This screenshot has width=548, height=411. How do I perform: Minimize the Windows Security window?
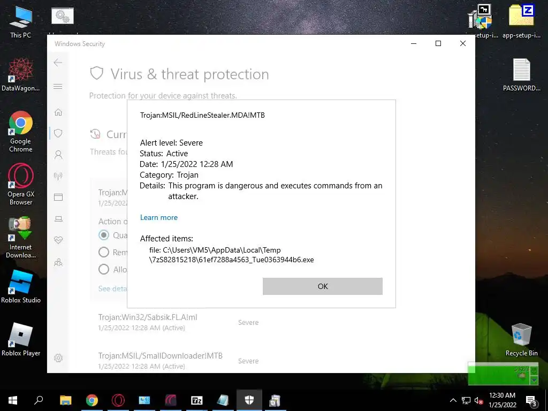pyautogui.click(x=414, y=43)
